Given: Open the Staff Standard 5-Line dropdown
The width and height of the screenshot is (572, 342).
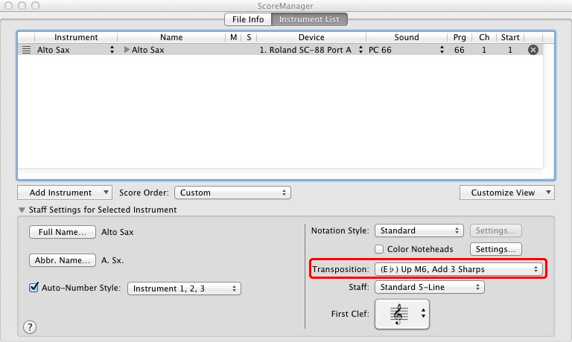Looking at the screenshot, I should [x=429, y=286].
